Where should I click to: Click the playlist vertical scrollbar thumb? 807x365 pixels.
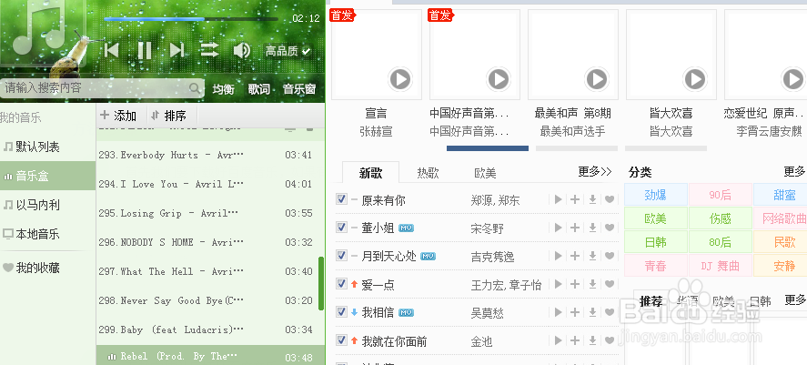(321, 283)
